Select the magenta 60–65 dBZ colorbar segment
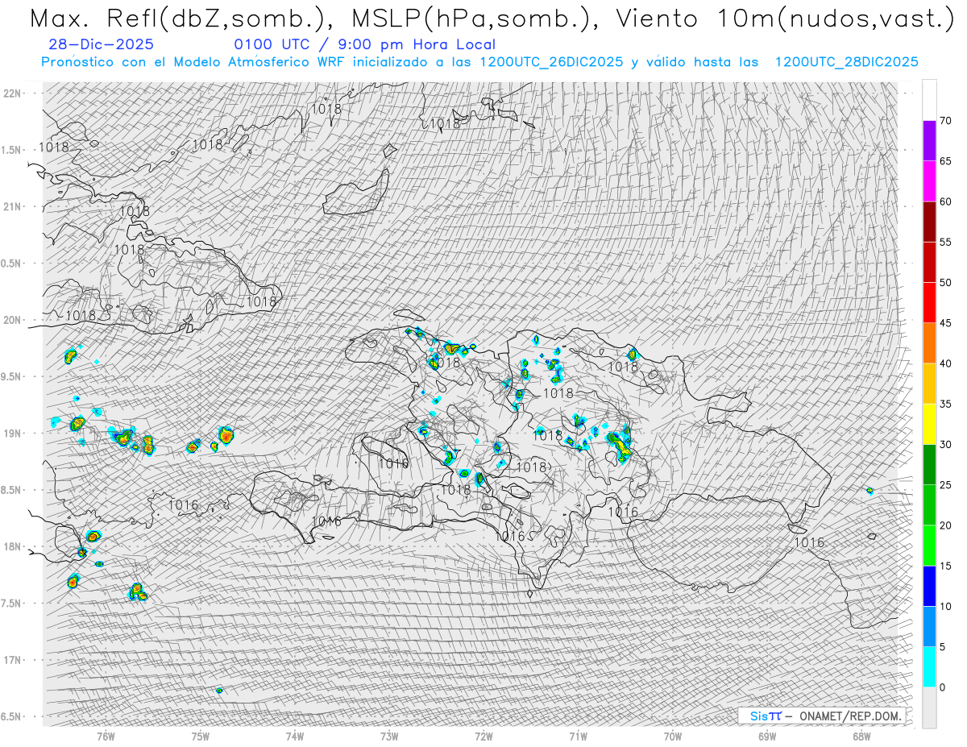The width and height of the screenshot is (967, 747). tap(929, 181)
